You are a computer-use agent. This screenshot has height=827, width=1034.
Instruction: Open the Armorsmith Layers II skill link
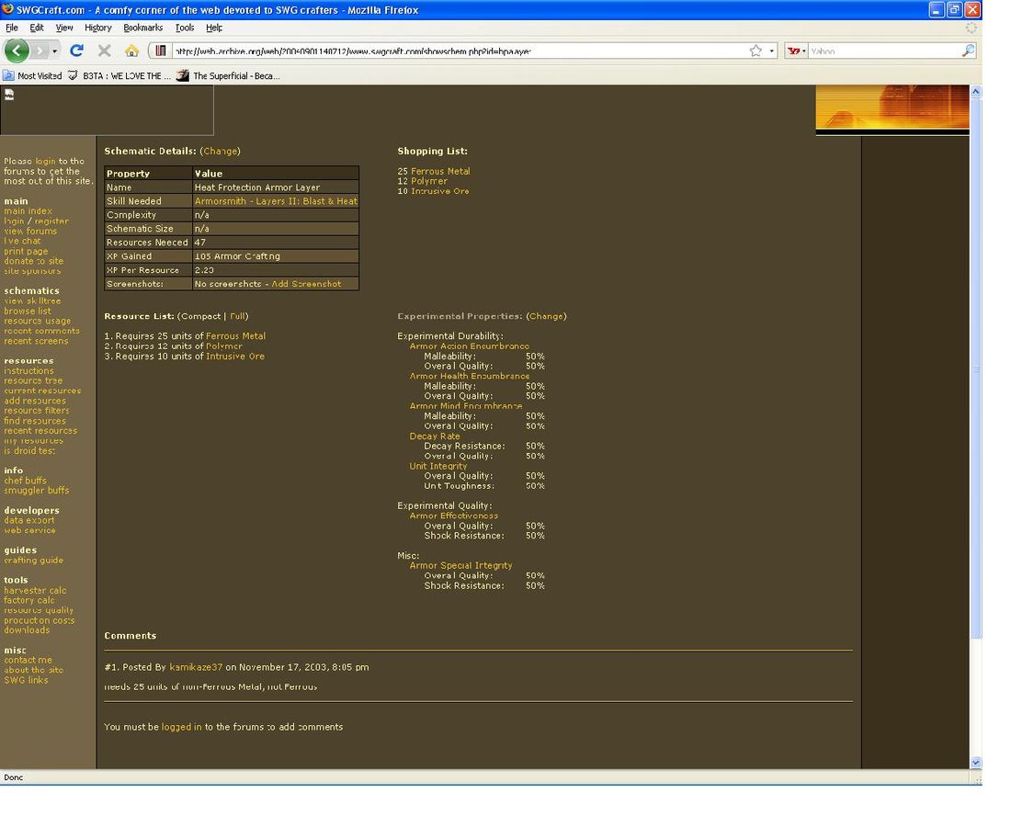coord(276,201)
